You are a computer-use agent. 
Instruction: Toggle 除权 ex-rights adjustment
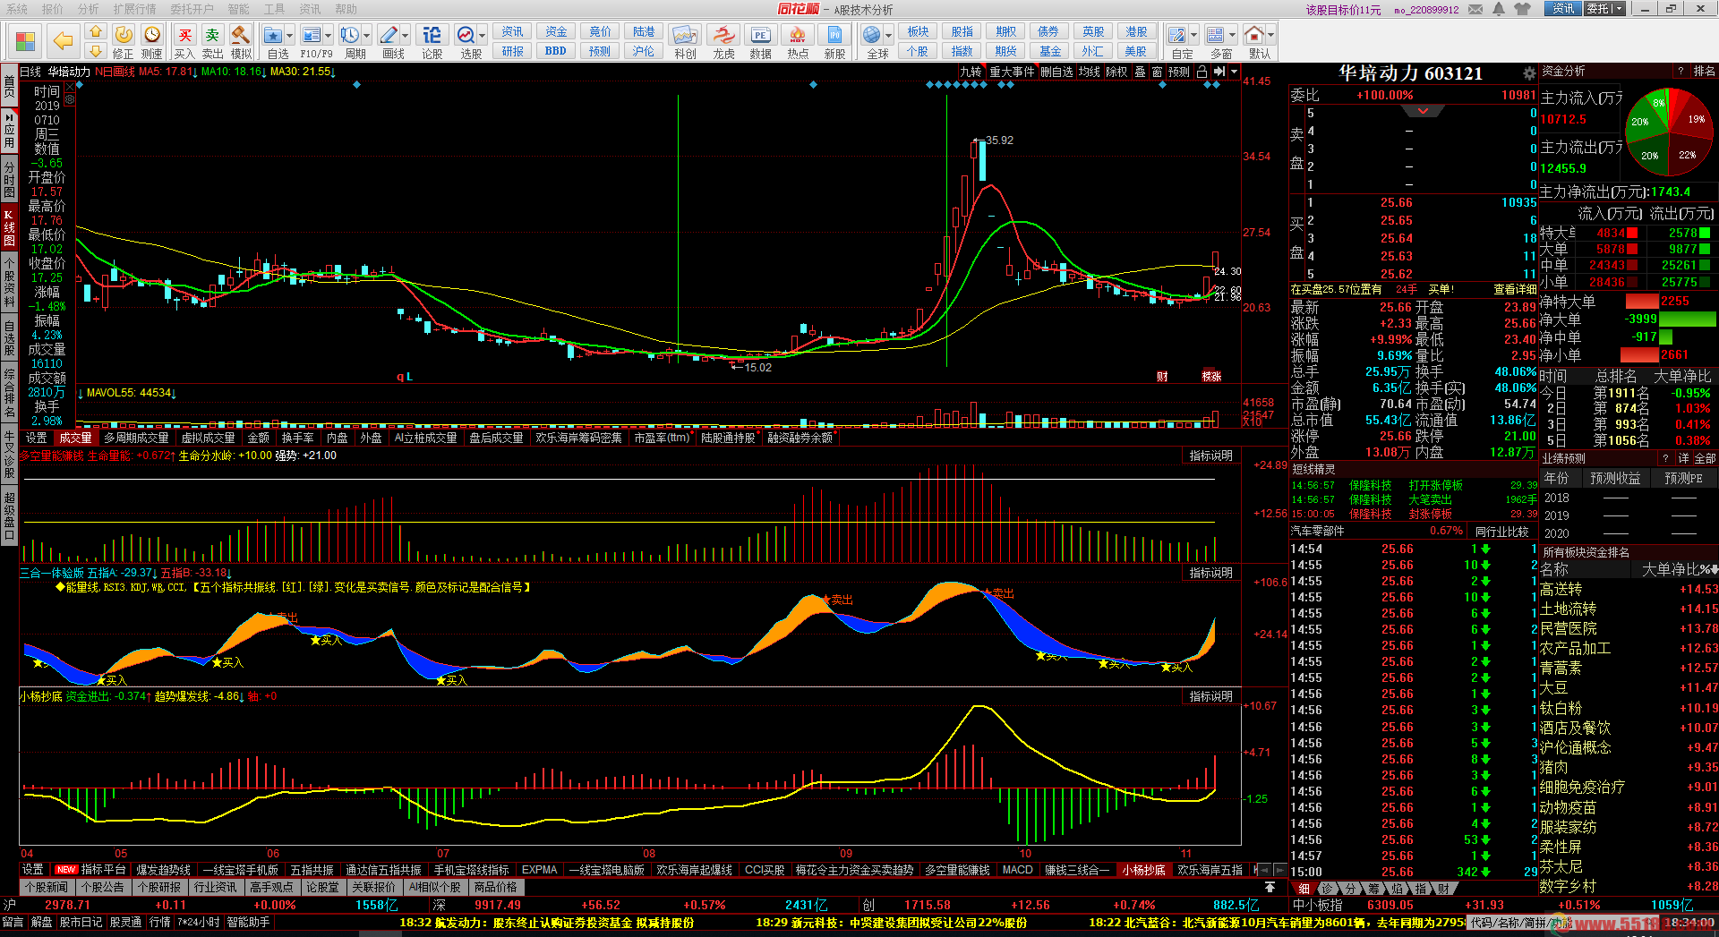pos(1116,72)
